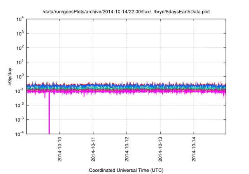This screenshot has height=174, width=249.
Task: Click the 2014-10-12 date label
Action: click(x=127, y=149)
